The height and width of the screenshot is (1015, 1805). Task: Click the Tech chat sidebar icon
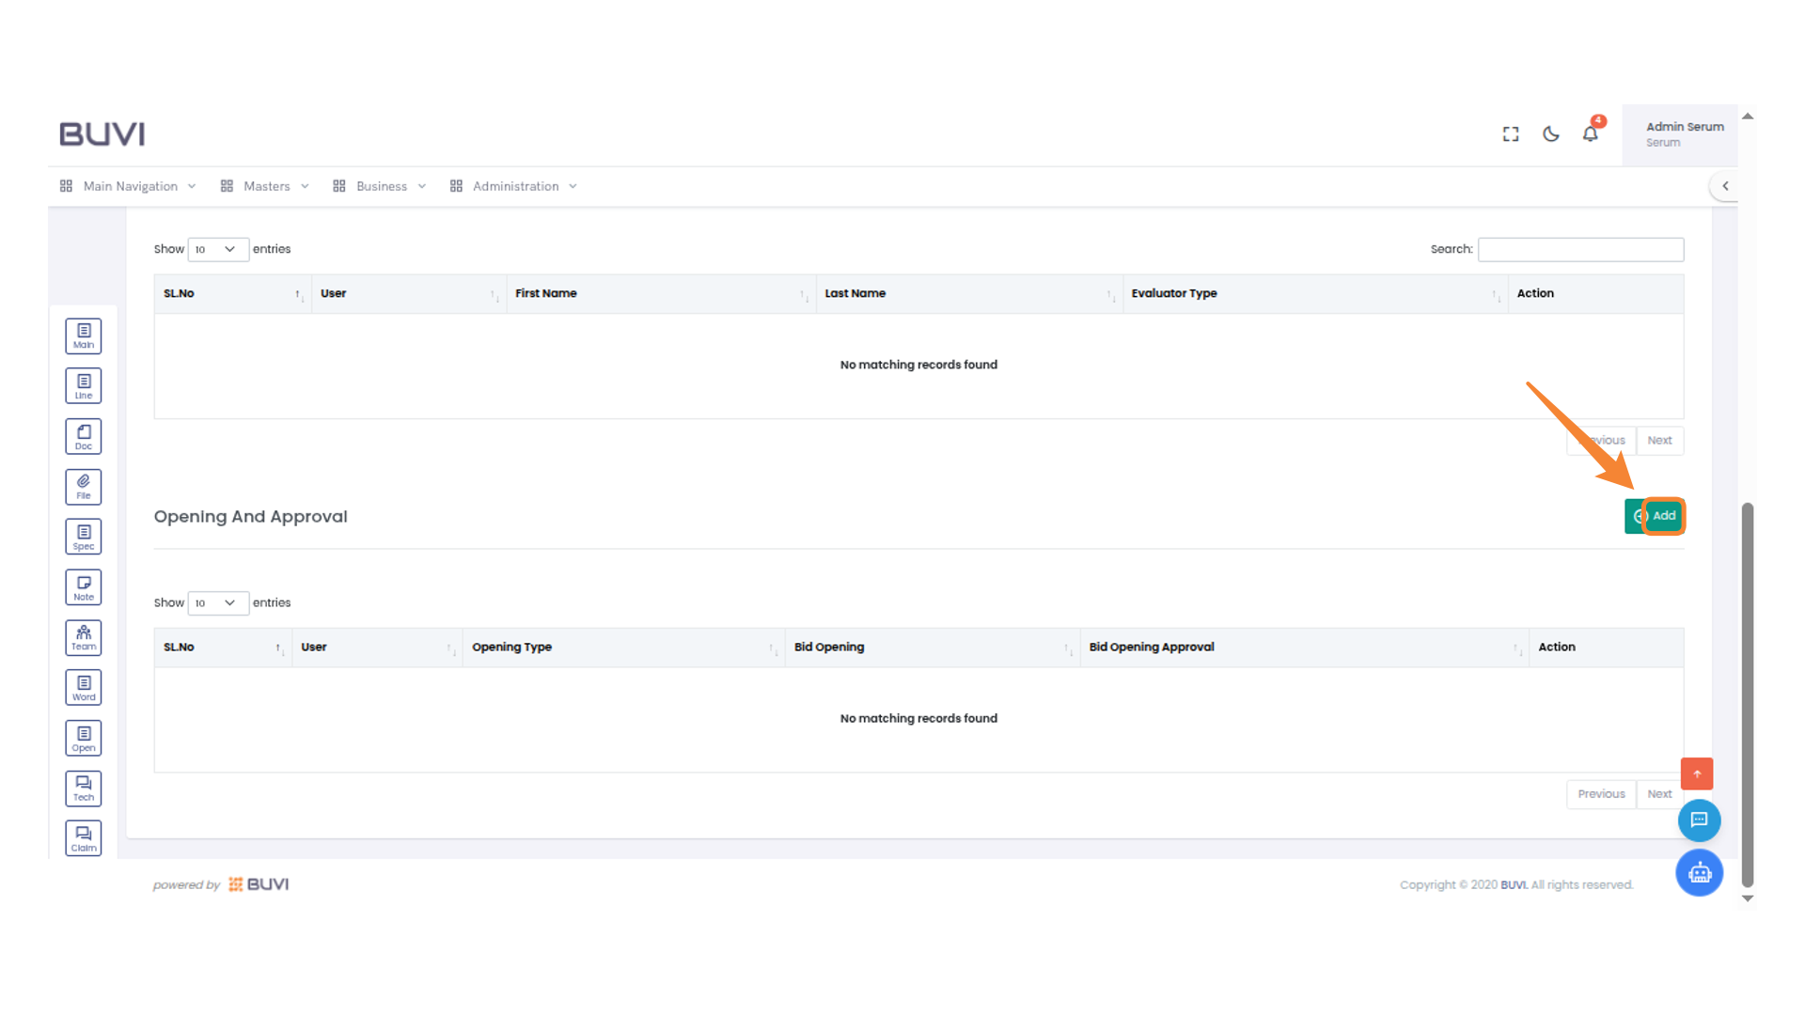point(84,789)
